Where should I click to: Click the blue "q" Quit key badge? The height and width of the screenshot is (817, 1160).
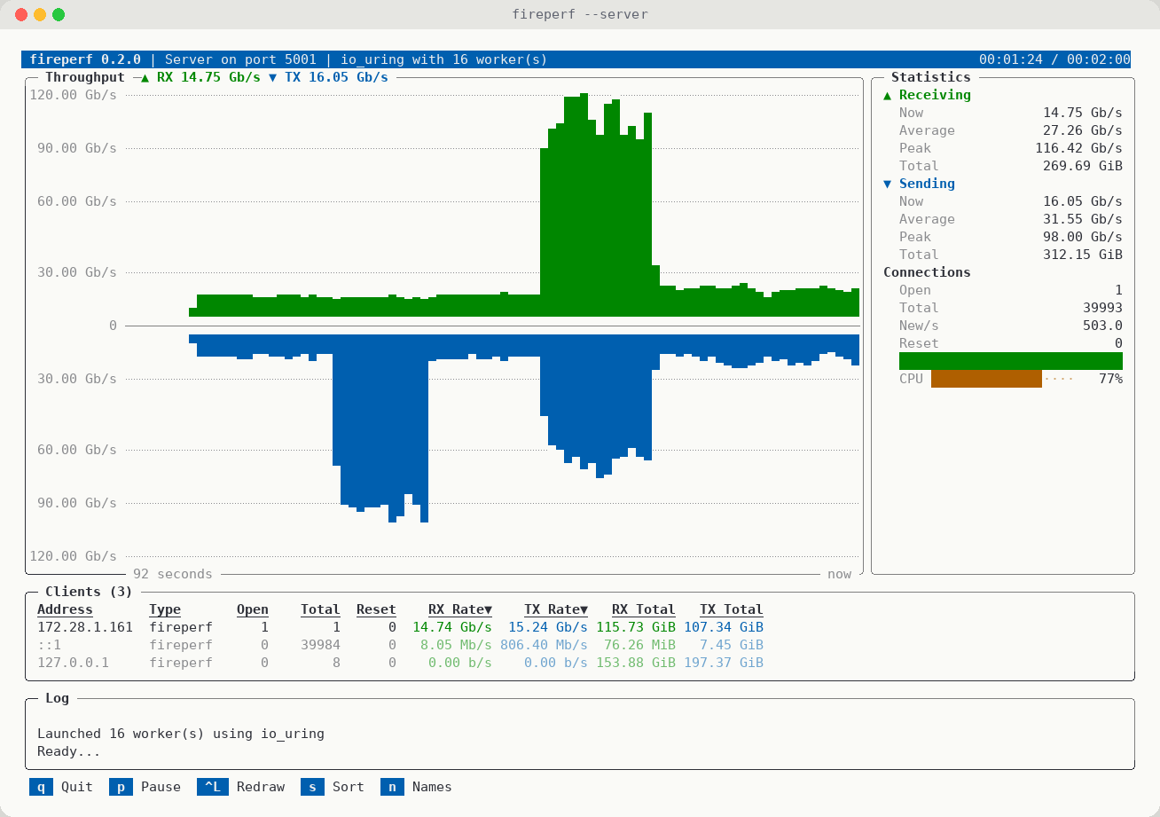pos(42,787)
